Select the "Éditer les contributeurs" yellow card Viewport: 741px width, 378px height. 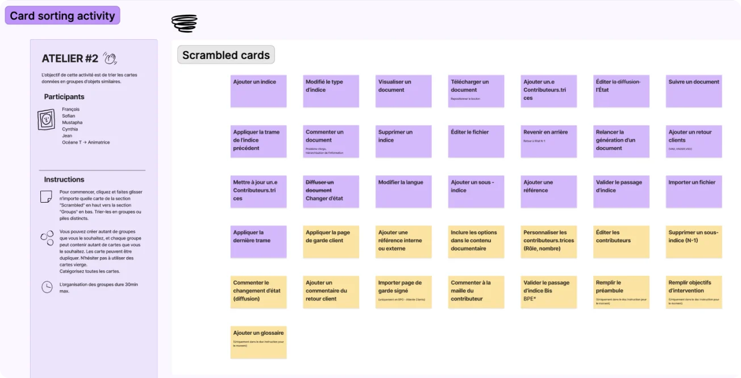pyautogui.click(x=622, y=242)
